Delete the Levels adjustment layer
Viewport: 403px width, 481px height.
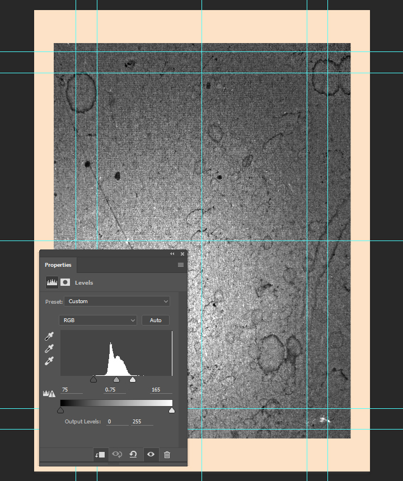coord(167,455)
